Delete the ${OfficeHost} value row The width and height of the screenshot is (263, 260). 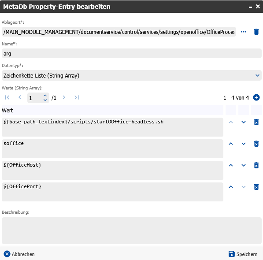point(256,165)
